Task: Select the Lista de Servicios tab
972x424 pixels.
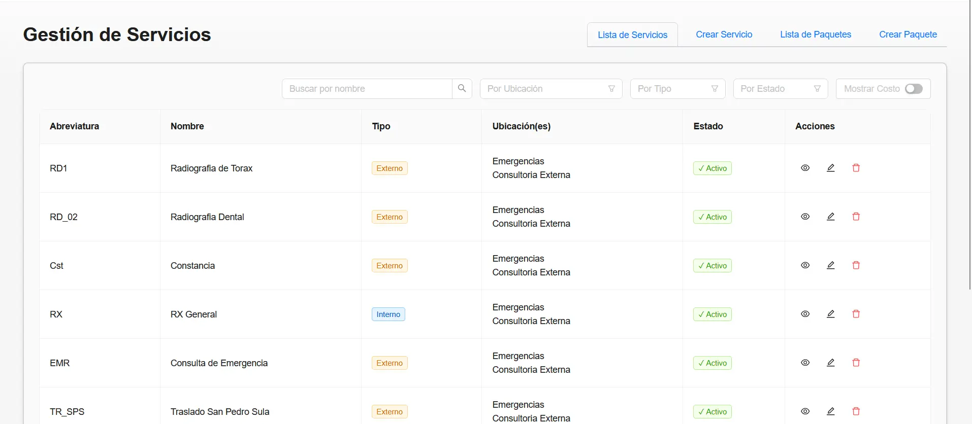Action: point(632,35)
